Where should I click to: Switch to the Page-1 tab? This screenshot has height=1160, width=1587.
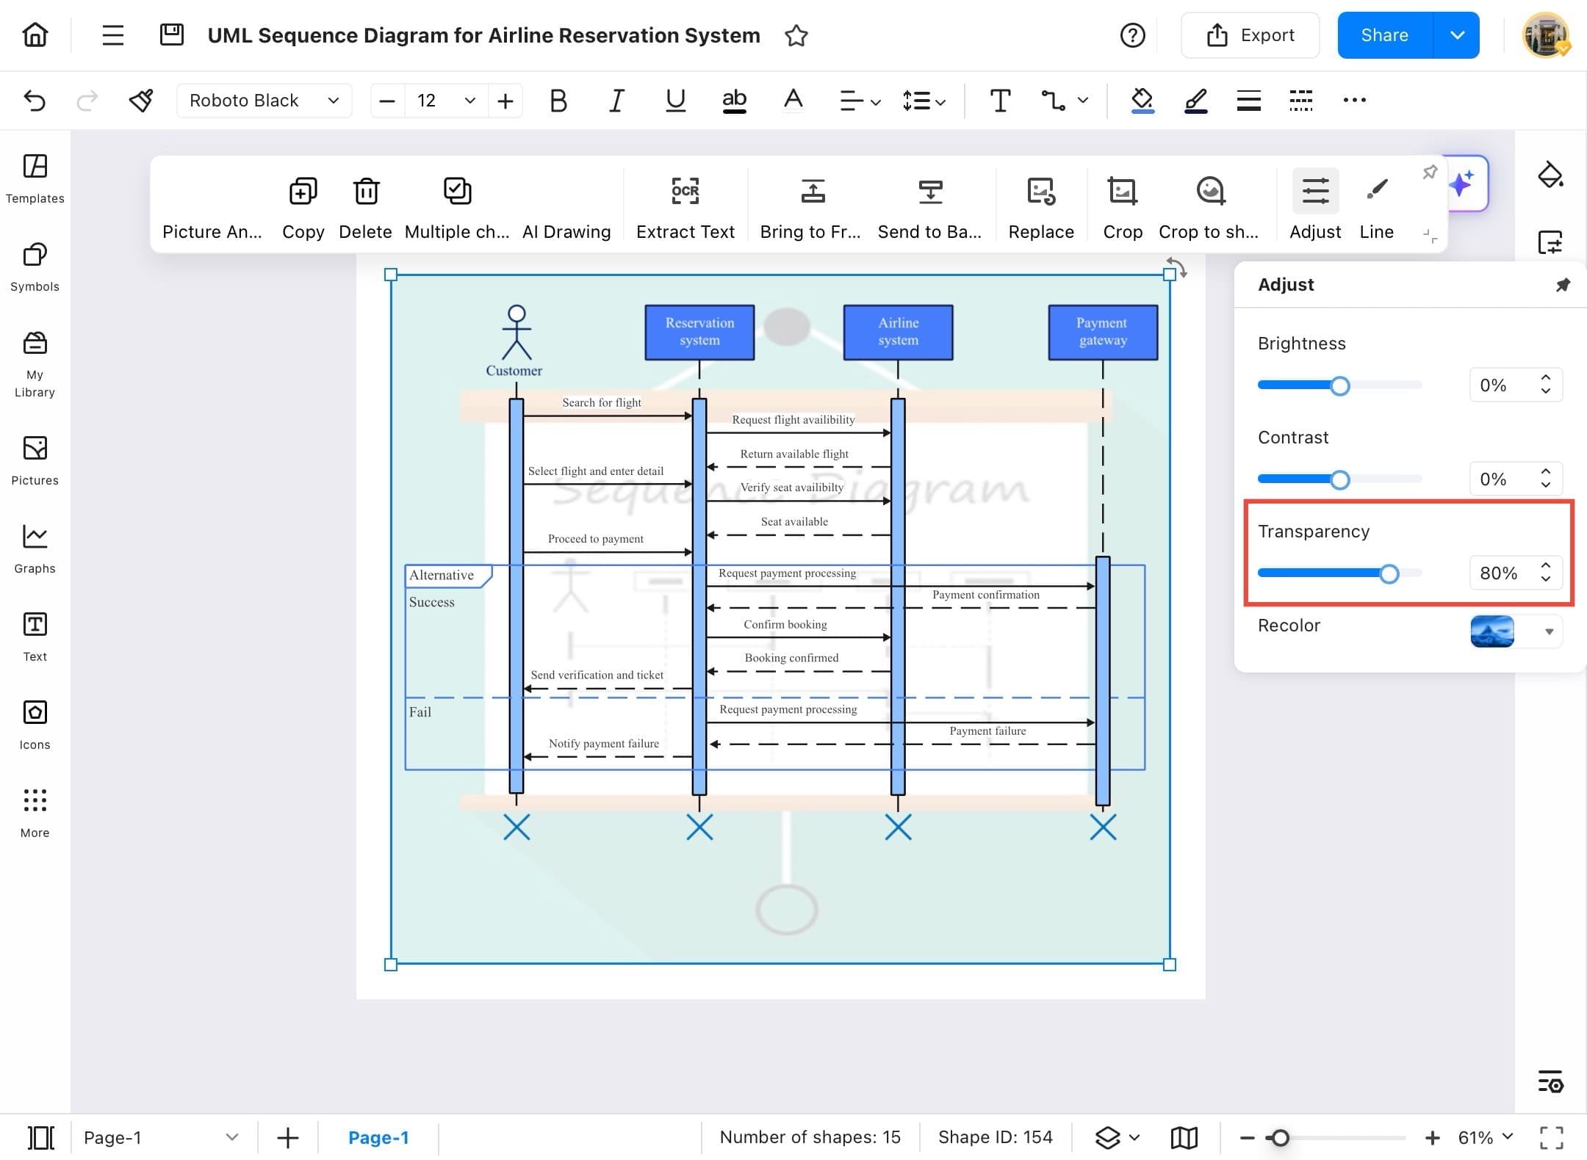[379, 1137]
